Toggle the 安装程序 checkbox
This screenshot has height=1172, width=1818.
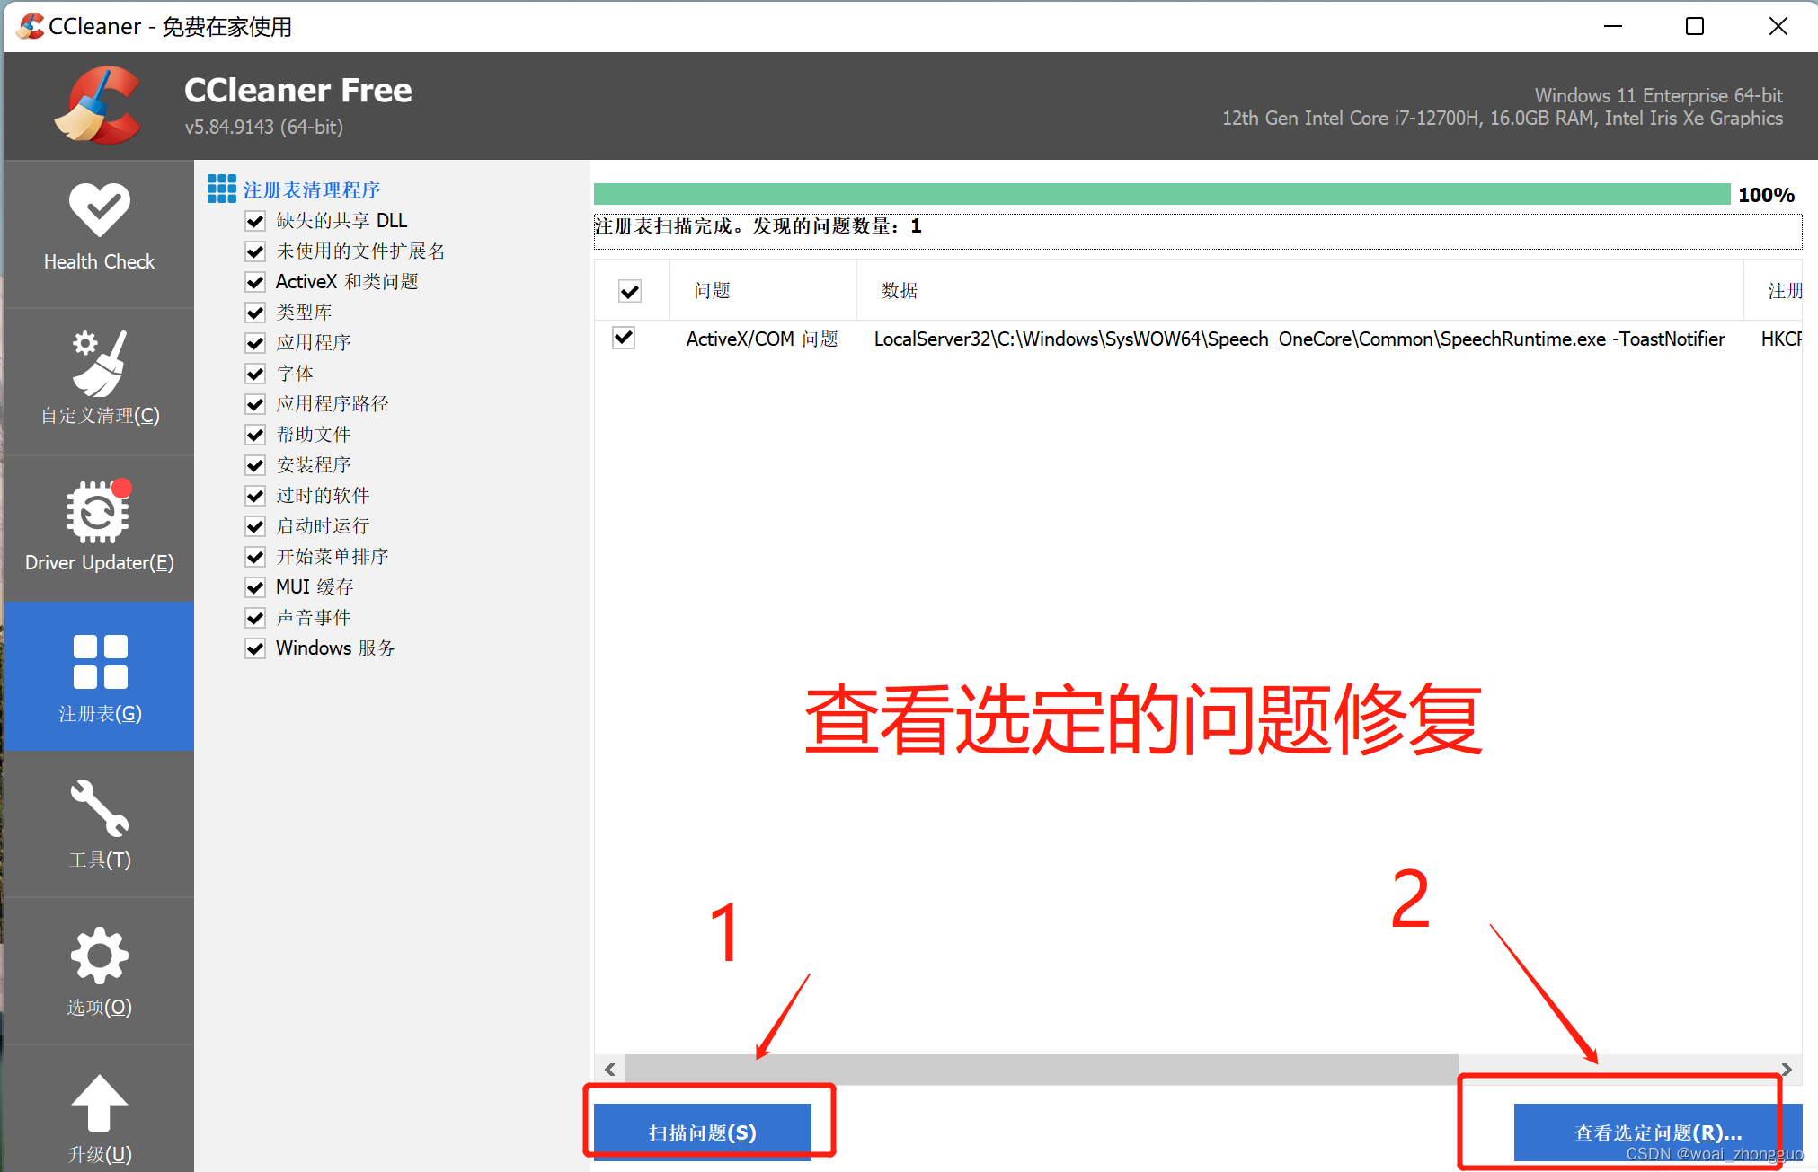(255, 465)
